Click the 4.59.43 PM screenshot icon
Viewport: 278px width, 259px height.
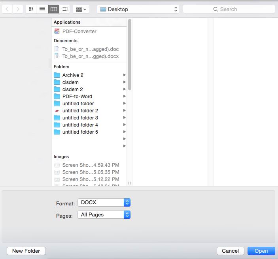pos(57,165)
